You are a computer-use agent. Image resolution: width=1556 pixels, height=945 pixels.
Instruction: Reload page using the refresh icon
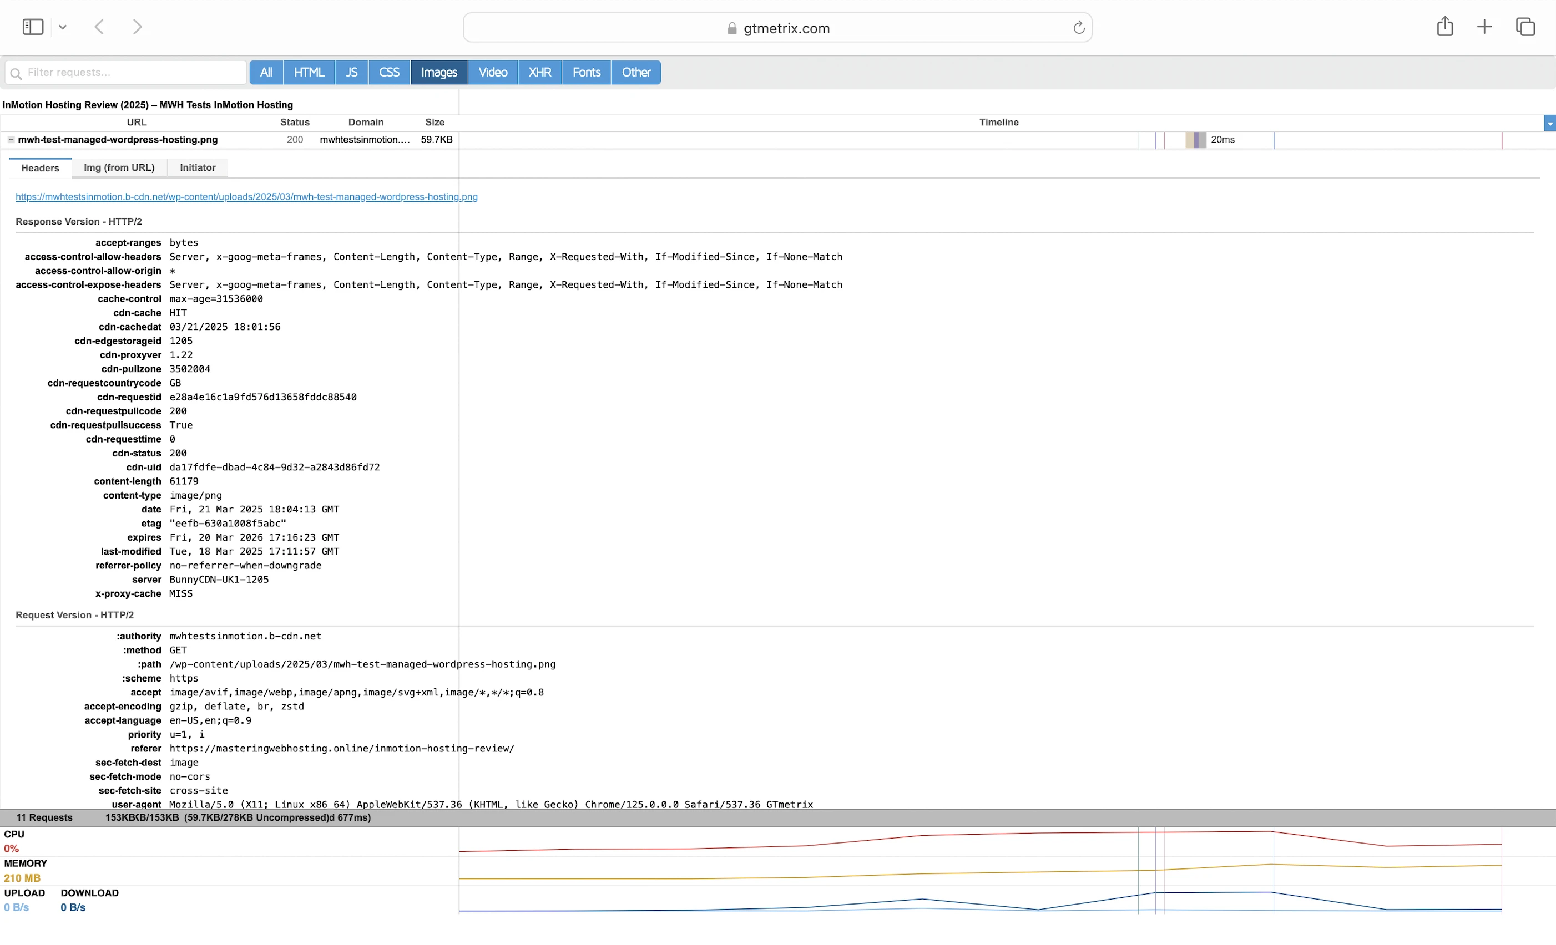(x=1079, y=28)
